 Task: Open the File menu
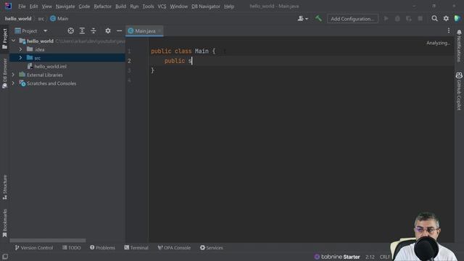pyautogui.click(x=22, y=7)
